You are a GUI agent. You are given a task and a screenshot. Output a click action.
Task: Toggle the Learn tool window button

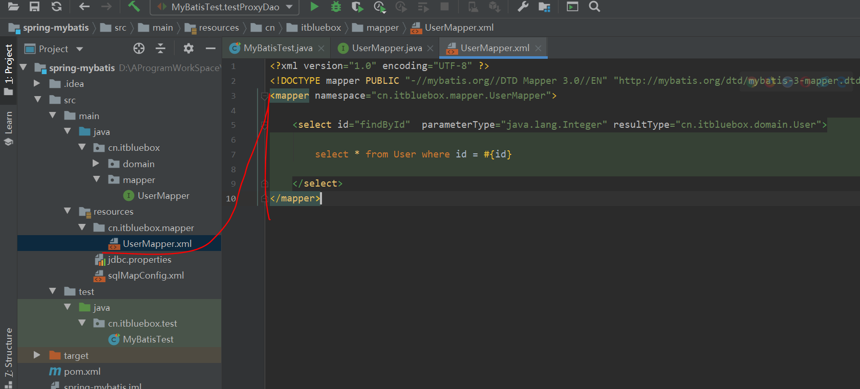click(9, 128)
